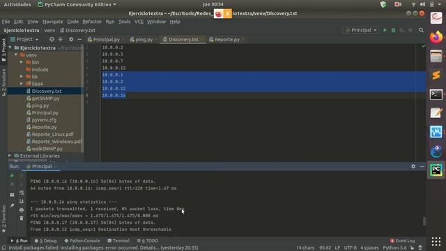Open the Event Log

click(x=403, y=241)
